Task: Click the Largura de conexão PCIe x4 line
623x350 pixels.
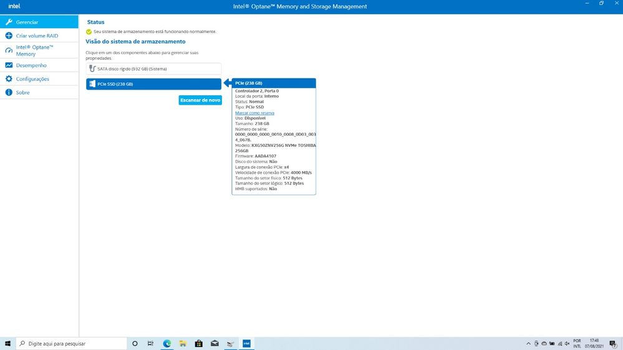Action: click(x=262, y=167)
